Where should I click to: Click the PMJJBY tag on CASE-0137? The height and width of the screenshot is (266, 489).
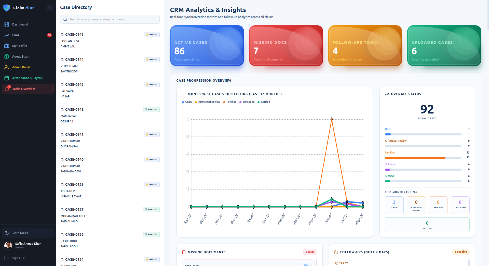(151, 210)
